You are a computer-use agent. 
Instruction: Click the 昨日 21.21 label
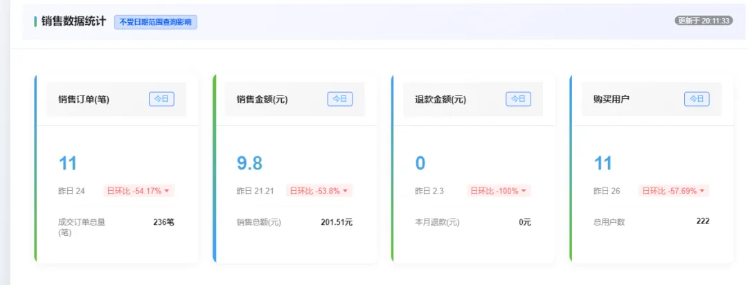(x=255, y=191)
